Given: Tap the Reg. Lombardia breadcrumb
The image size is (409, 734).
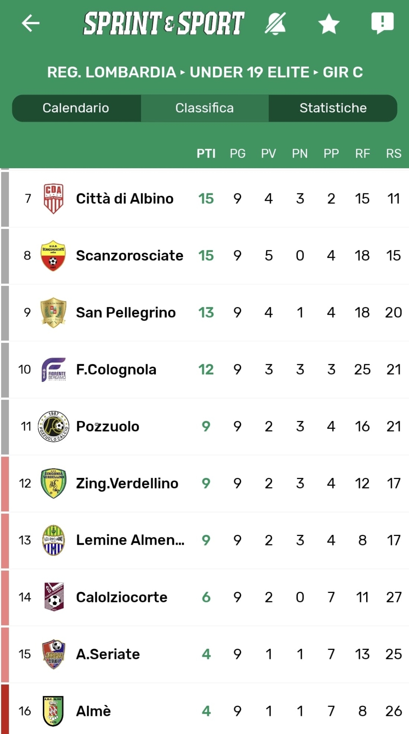Looking at the screenshot, I should pyautogui.click(x=111, y=72).
